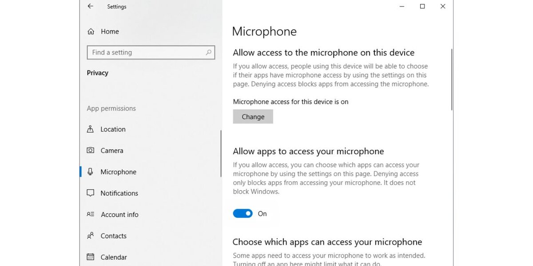
Task: Click the Location pin icon
Action: click(x=91, y=129)
